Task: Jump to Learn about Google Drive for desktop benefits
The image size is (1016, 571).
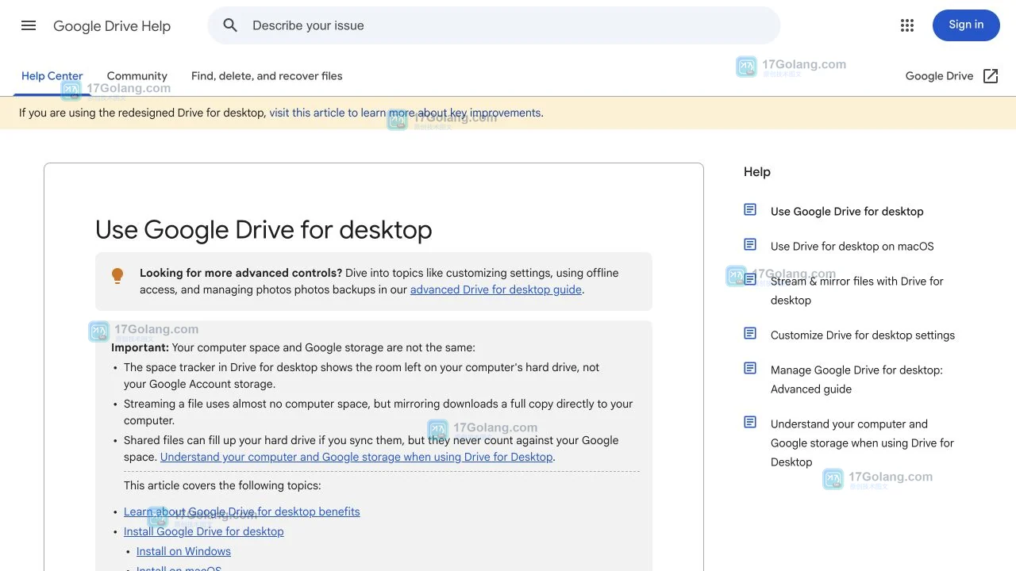Action: [242, 512]
